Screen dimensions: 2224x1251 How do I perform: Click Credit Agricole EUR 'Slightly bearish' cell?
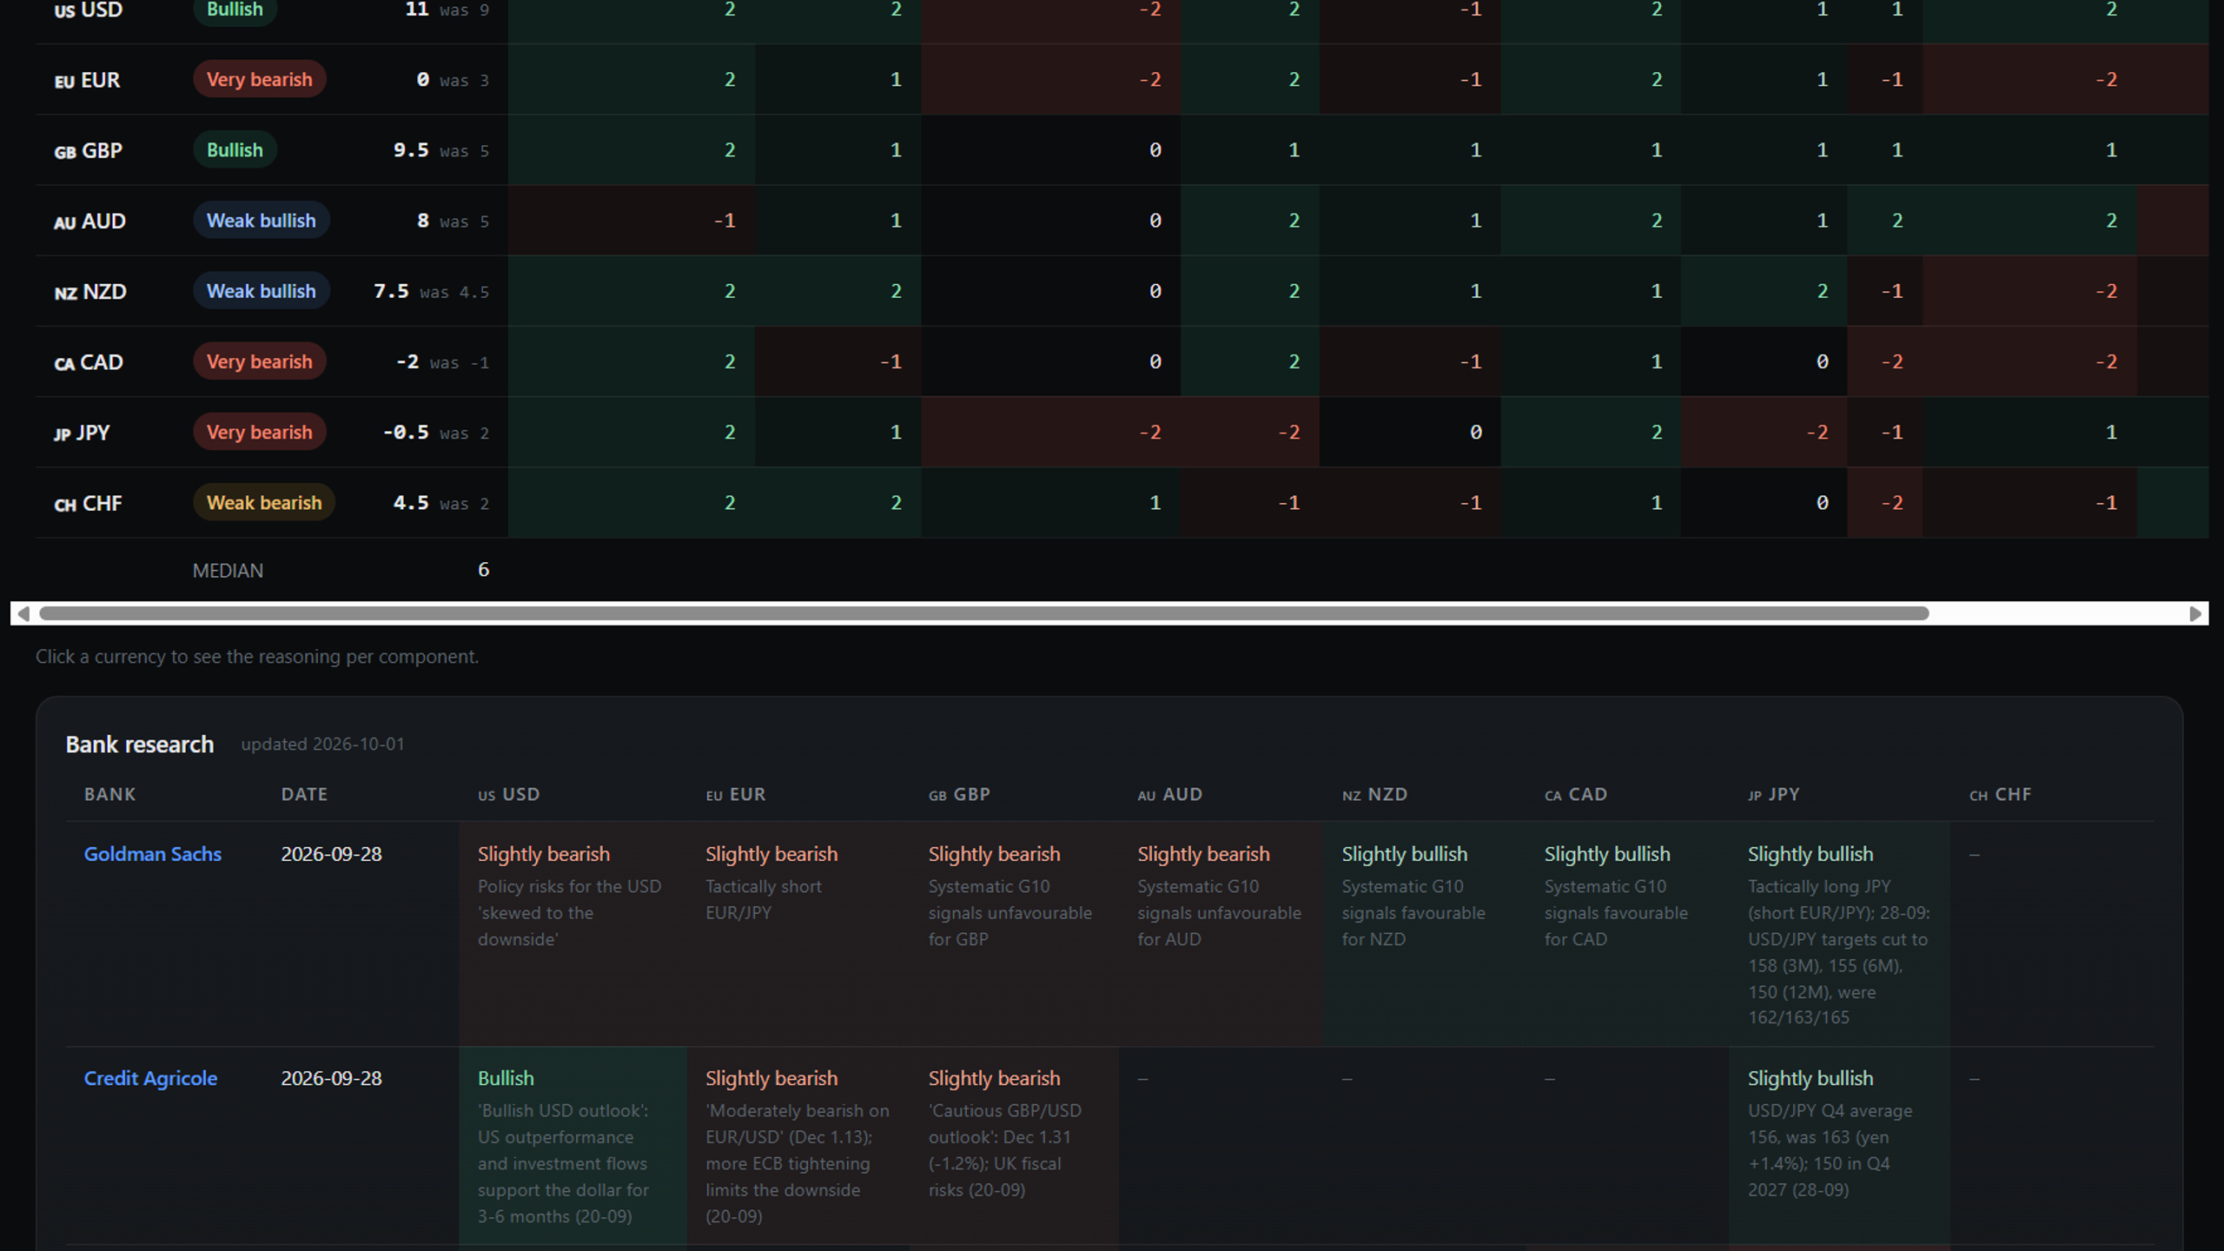[798, 1145]
